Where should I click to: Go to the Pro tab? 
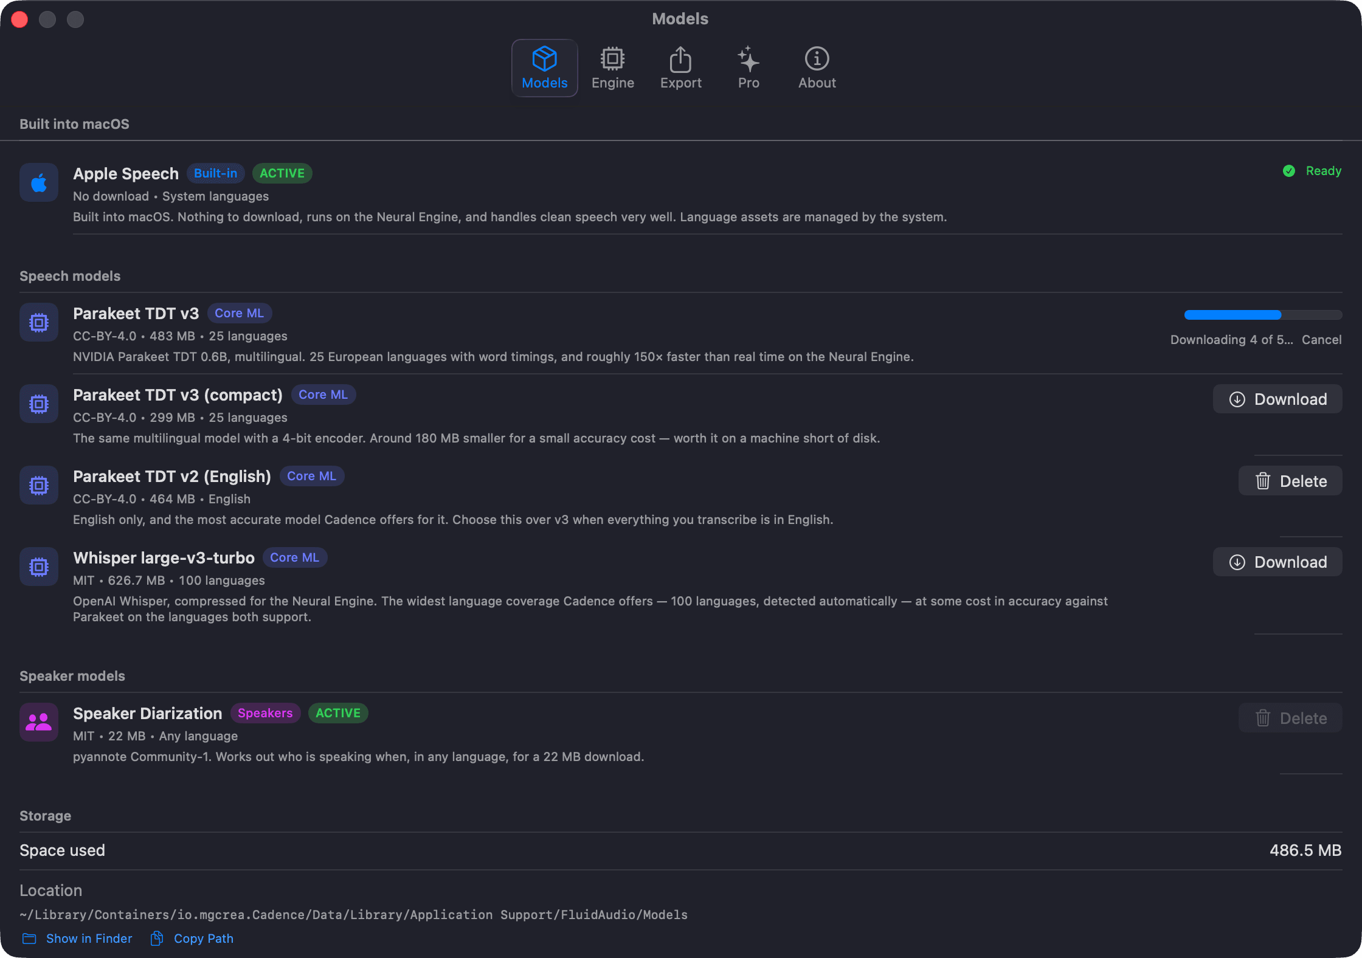[748, 68]
